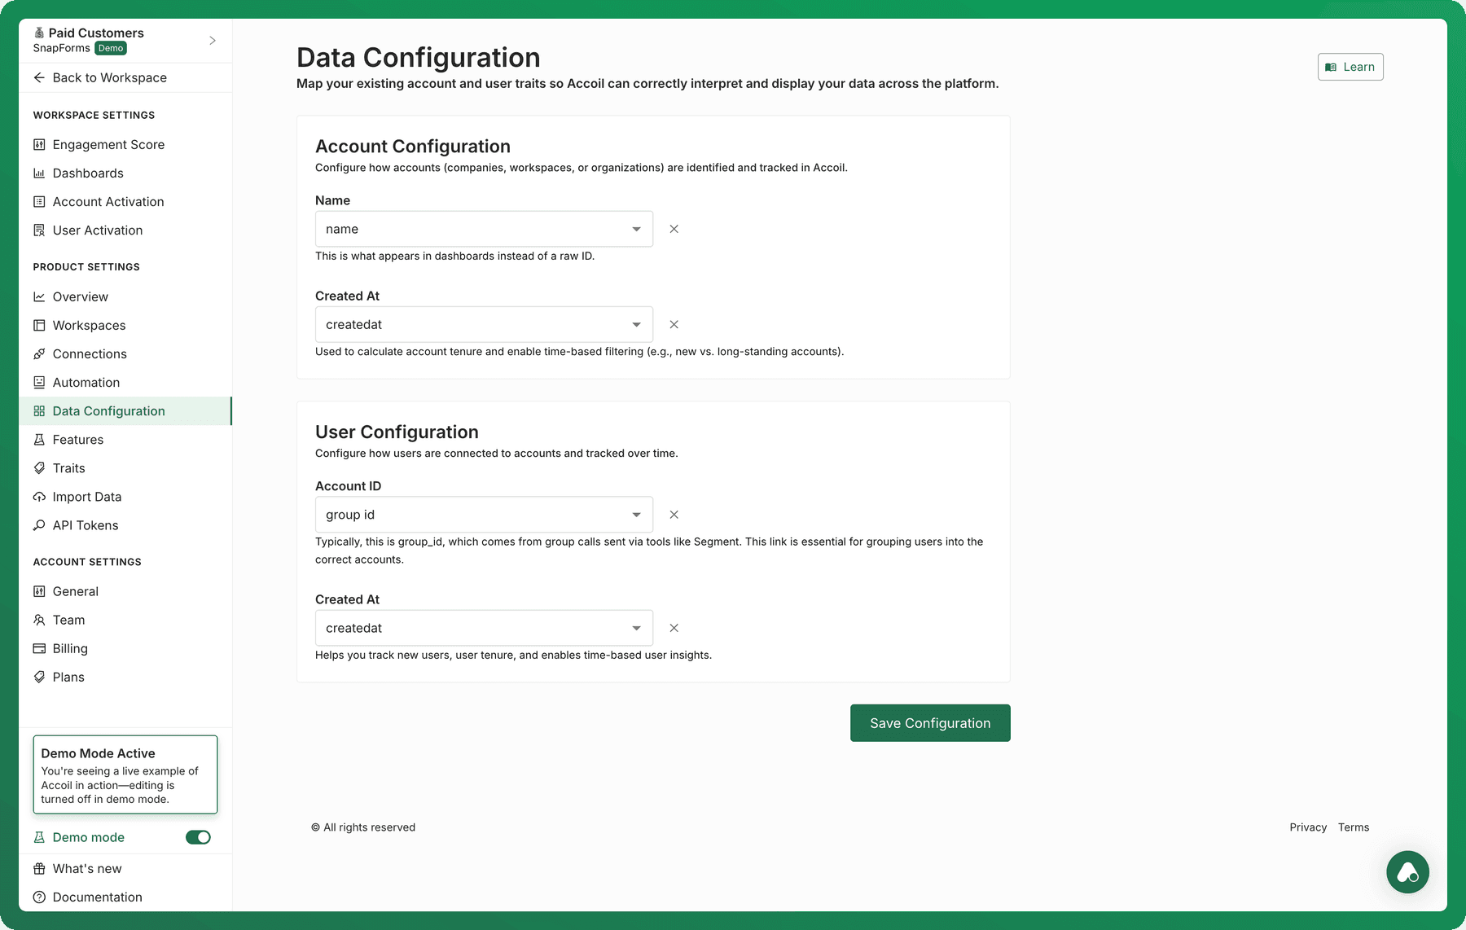Click the Learn button
This screenshot has width=1466, height=930.
point(1350,67)
